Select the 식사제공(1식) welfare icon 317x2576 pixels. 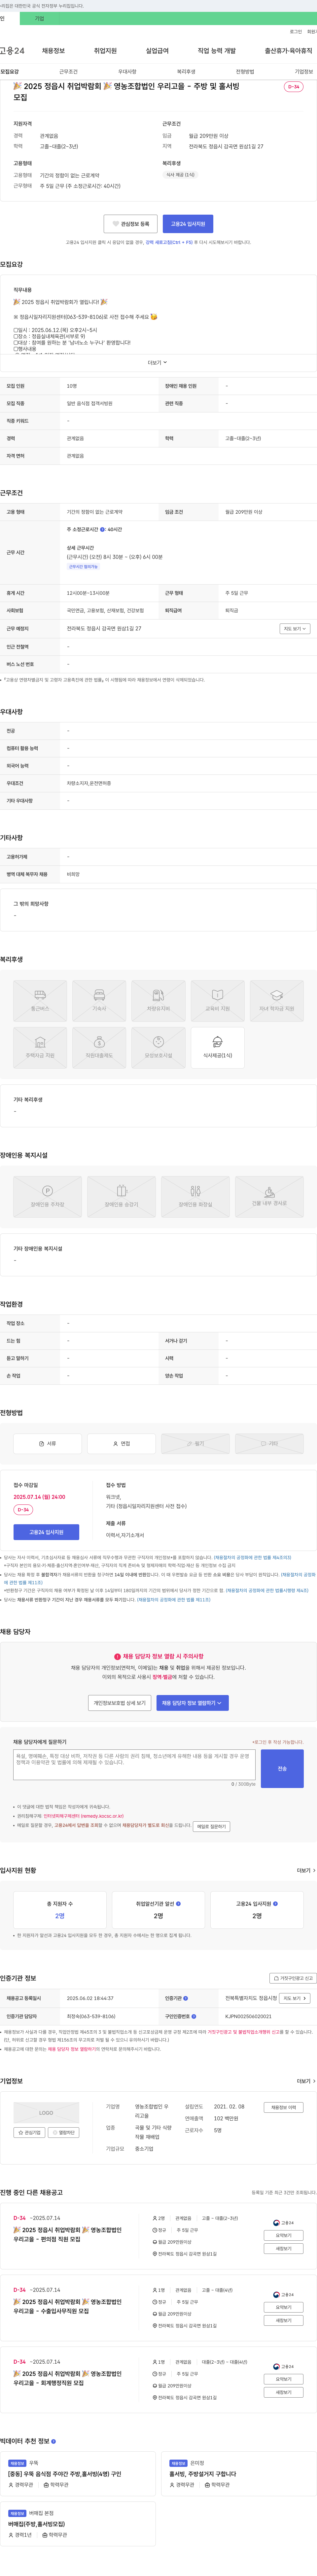(217, 1048)
